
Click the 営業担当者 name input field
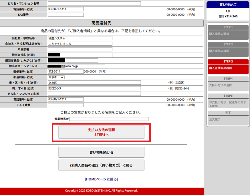pyautogui.click(x=109, y=119)
